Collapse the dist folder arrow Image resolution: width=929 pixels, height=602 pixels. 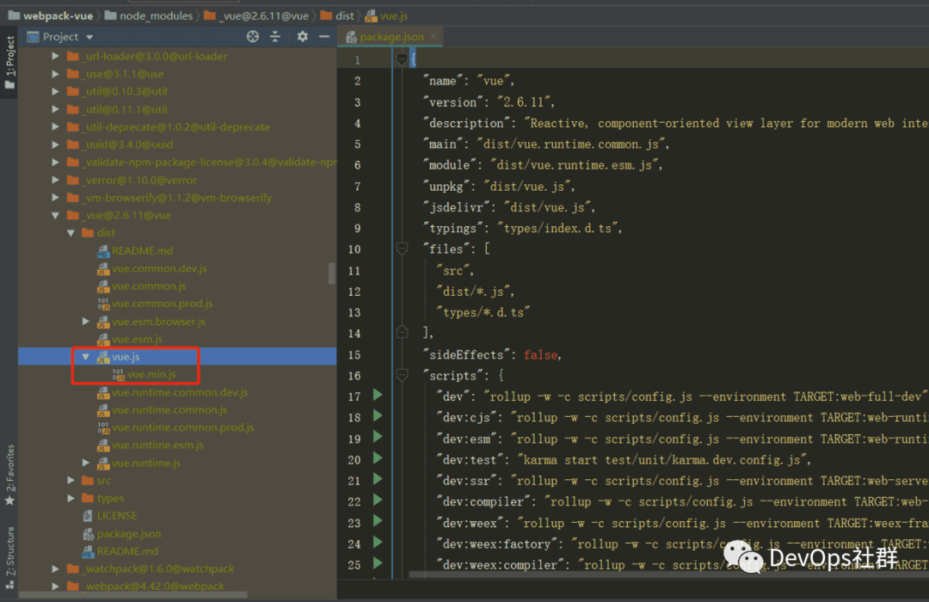tap(71, 233)
